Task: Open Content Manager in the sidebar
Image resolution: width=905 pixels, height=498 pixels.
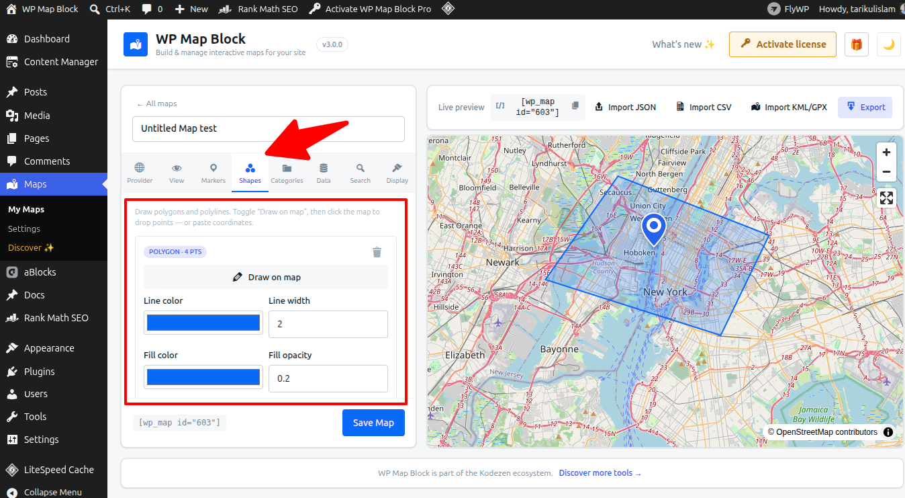Action: point(54,62)
